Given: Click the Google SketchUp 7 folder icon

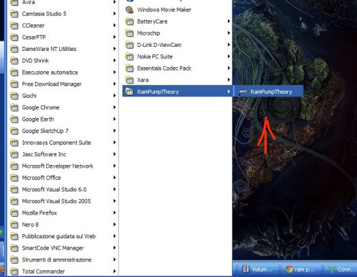Looking at the screenshot, I should (x=14, y=131).
